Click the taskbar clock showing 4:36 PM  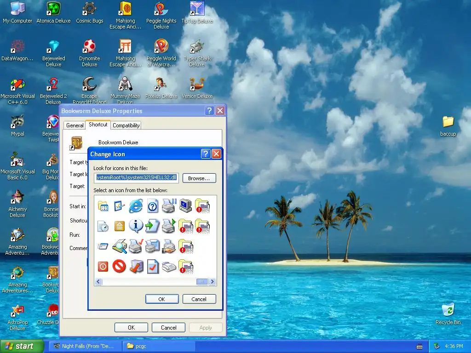tap(454, 347)
